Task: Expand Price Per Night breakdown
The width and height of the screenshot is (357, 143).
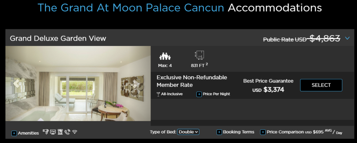Action: tap(199, 94)
